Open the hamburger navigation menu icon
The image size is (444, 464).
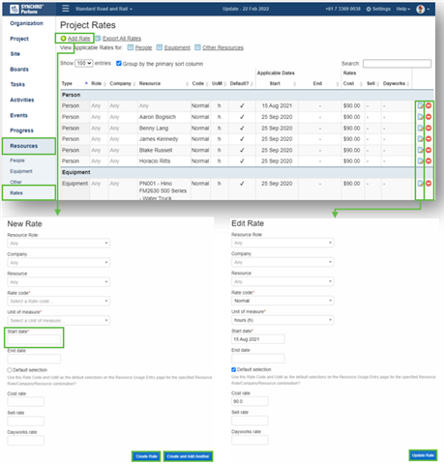click(66, 9)
